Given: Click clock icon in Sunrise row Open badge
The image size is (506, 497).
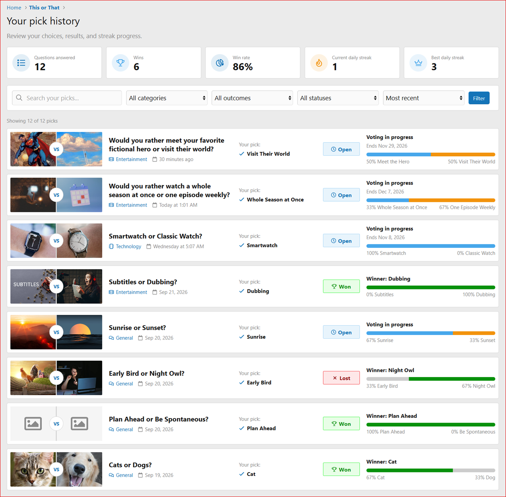Looking at the screenshot, I should [x=334, y=332].
